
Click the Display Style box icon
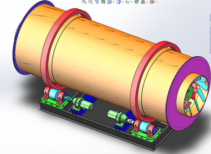point(119,2)
